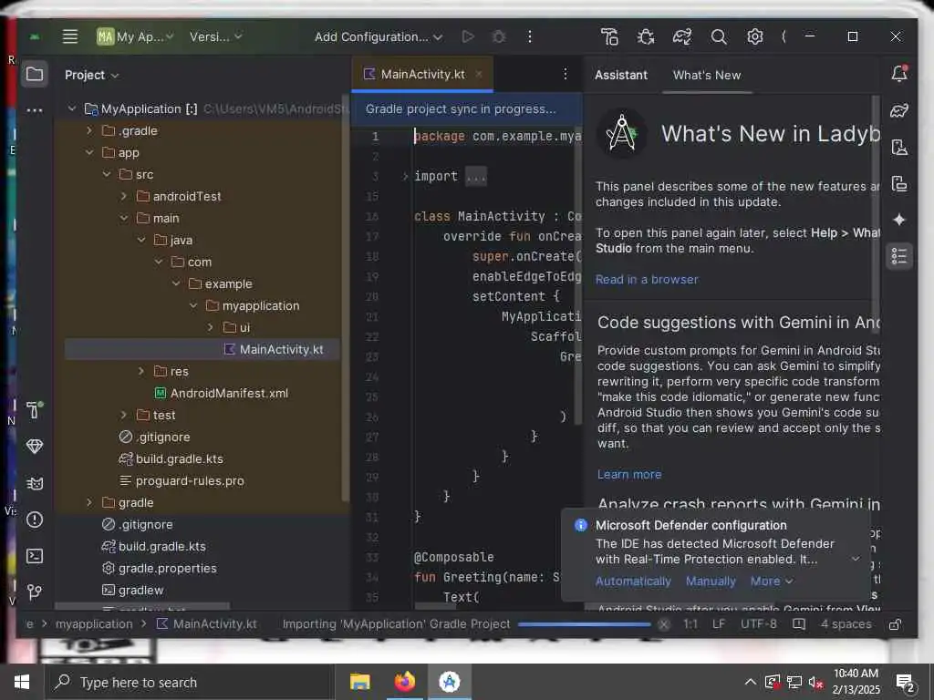Open IDE settings gear icon
Viewport: 934px width, 700px height.
(x=754, y=36)
